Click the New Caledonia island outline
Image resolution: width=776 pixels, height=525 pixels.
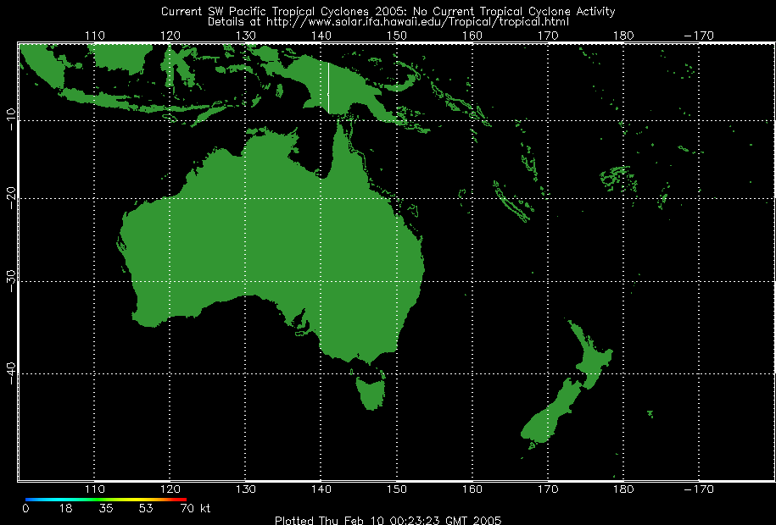tap(512, 202)
